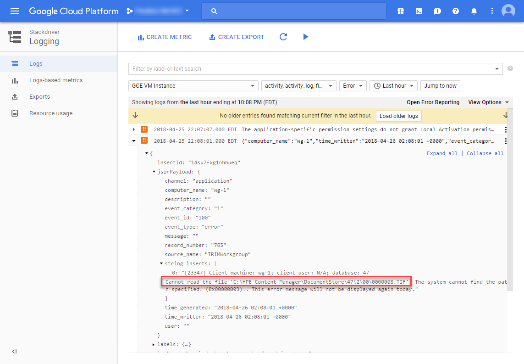Open the GCE VM Instance resource dropdown

(193, 86)
